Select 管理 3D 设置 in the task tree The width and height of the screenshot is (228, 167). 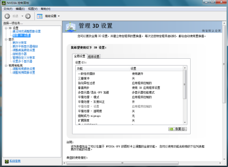coord(21,35)
